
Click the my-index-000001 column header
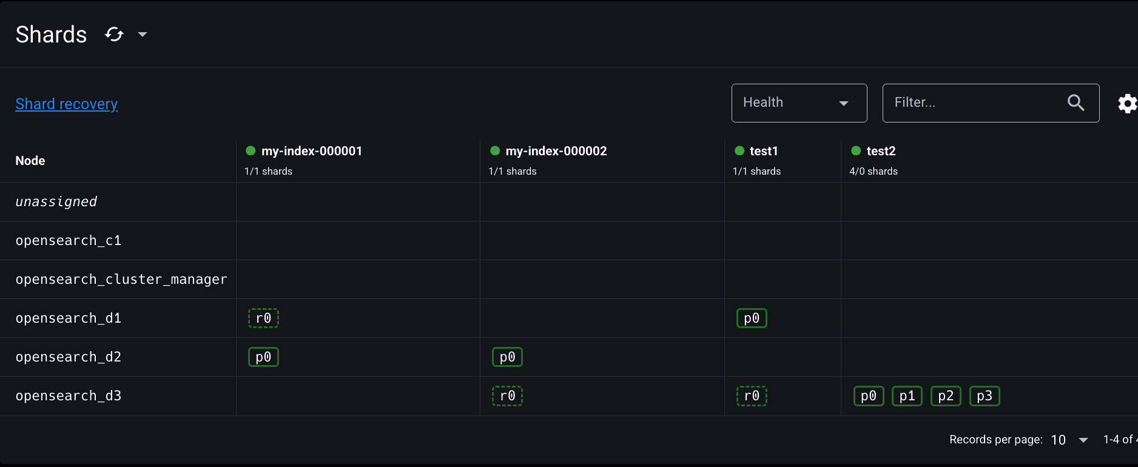pos(312,151)
